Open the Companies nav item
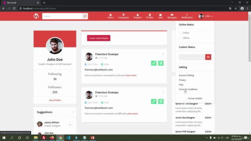The height and width of the screenshot is (141, 251). pyautogui.click(x=124, y=16)
